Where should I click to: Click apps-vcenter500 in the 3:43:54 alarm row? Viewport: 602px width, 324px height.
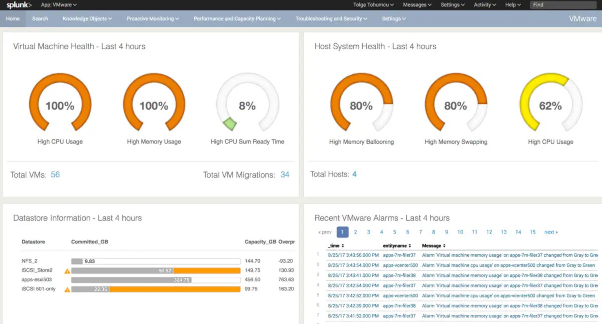pyautogui.click(x=400, y=265)
